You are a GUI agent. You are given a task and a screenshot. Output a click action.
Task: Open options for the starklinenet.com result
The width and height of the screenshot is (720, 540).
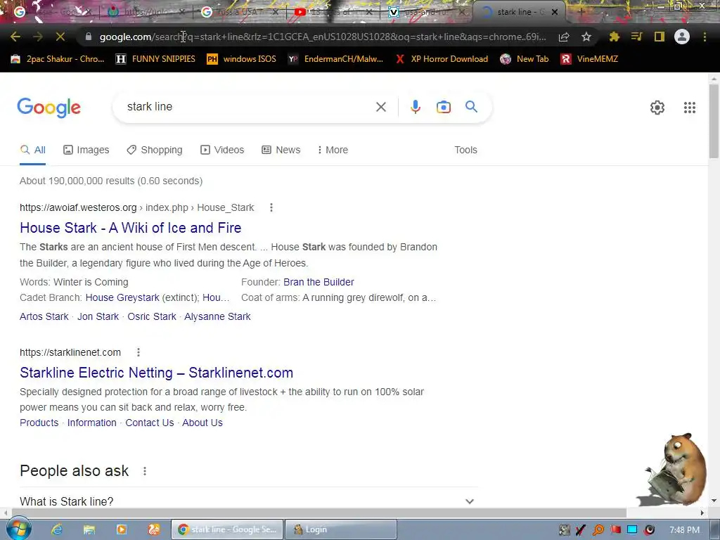tap(139, 352)
